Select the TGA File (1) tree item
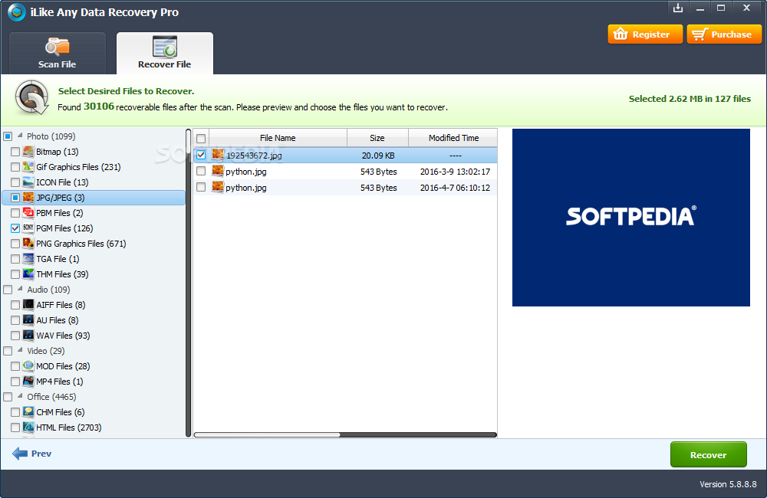The width and height of the screenshot is (767, 498). (58, 258)
